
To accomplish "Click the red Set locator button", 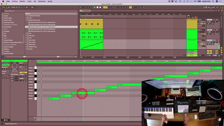I will point(196,17).
